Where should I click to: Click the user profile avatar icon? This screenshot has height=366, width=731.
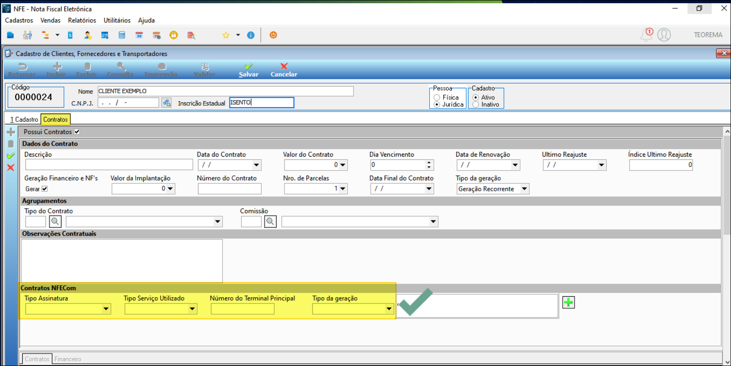point(664,35)
